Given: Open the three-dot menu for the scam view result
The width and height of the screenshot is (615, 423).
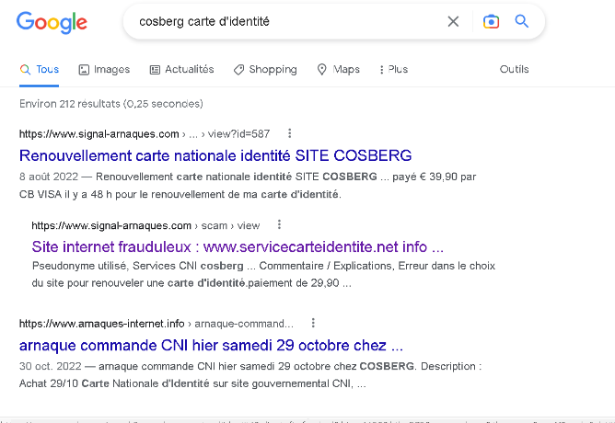Looking at the screenshot, I should coord(279,224).
